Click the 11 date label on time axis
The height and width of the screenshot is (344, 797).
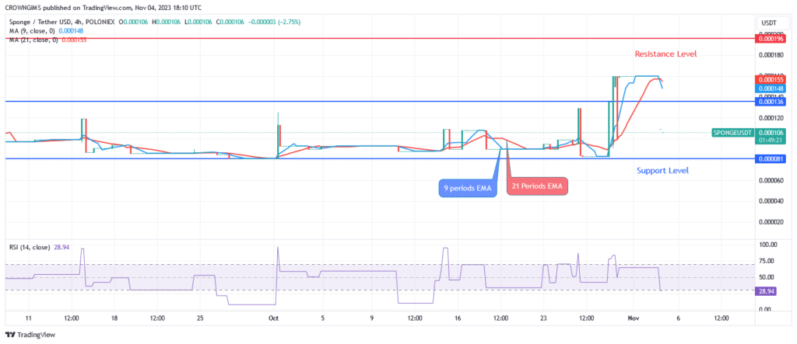click(x=29, y=318)
